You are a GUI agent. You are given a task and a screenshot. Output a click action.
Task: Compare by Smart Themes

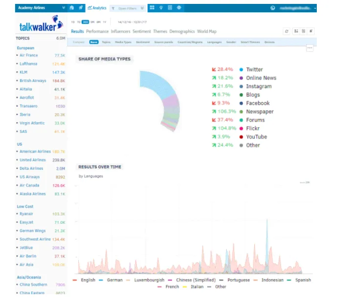(x=250, y=42)
